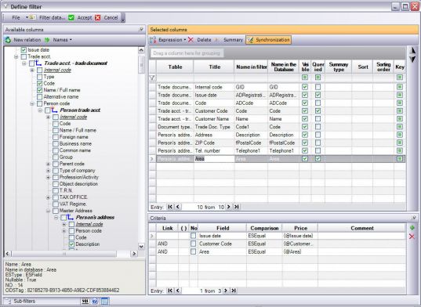Click Filter data... button
Viewport: 421px width, 307px height.
(47, 18)
